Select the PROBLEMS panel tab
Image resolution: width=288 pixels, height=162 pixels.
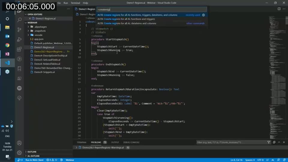[x=96, y=142]
